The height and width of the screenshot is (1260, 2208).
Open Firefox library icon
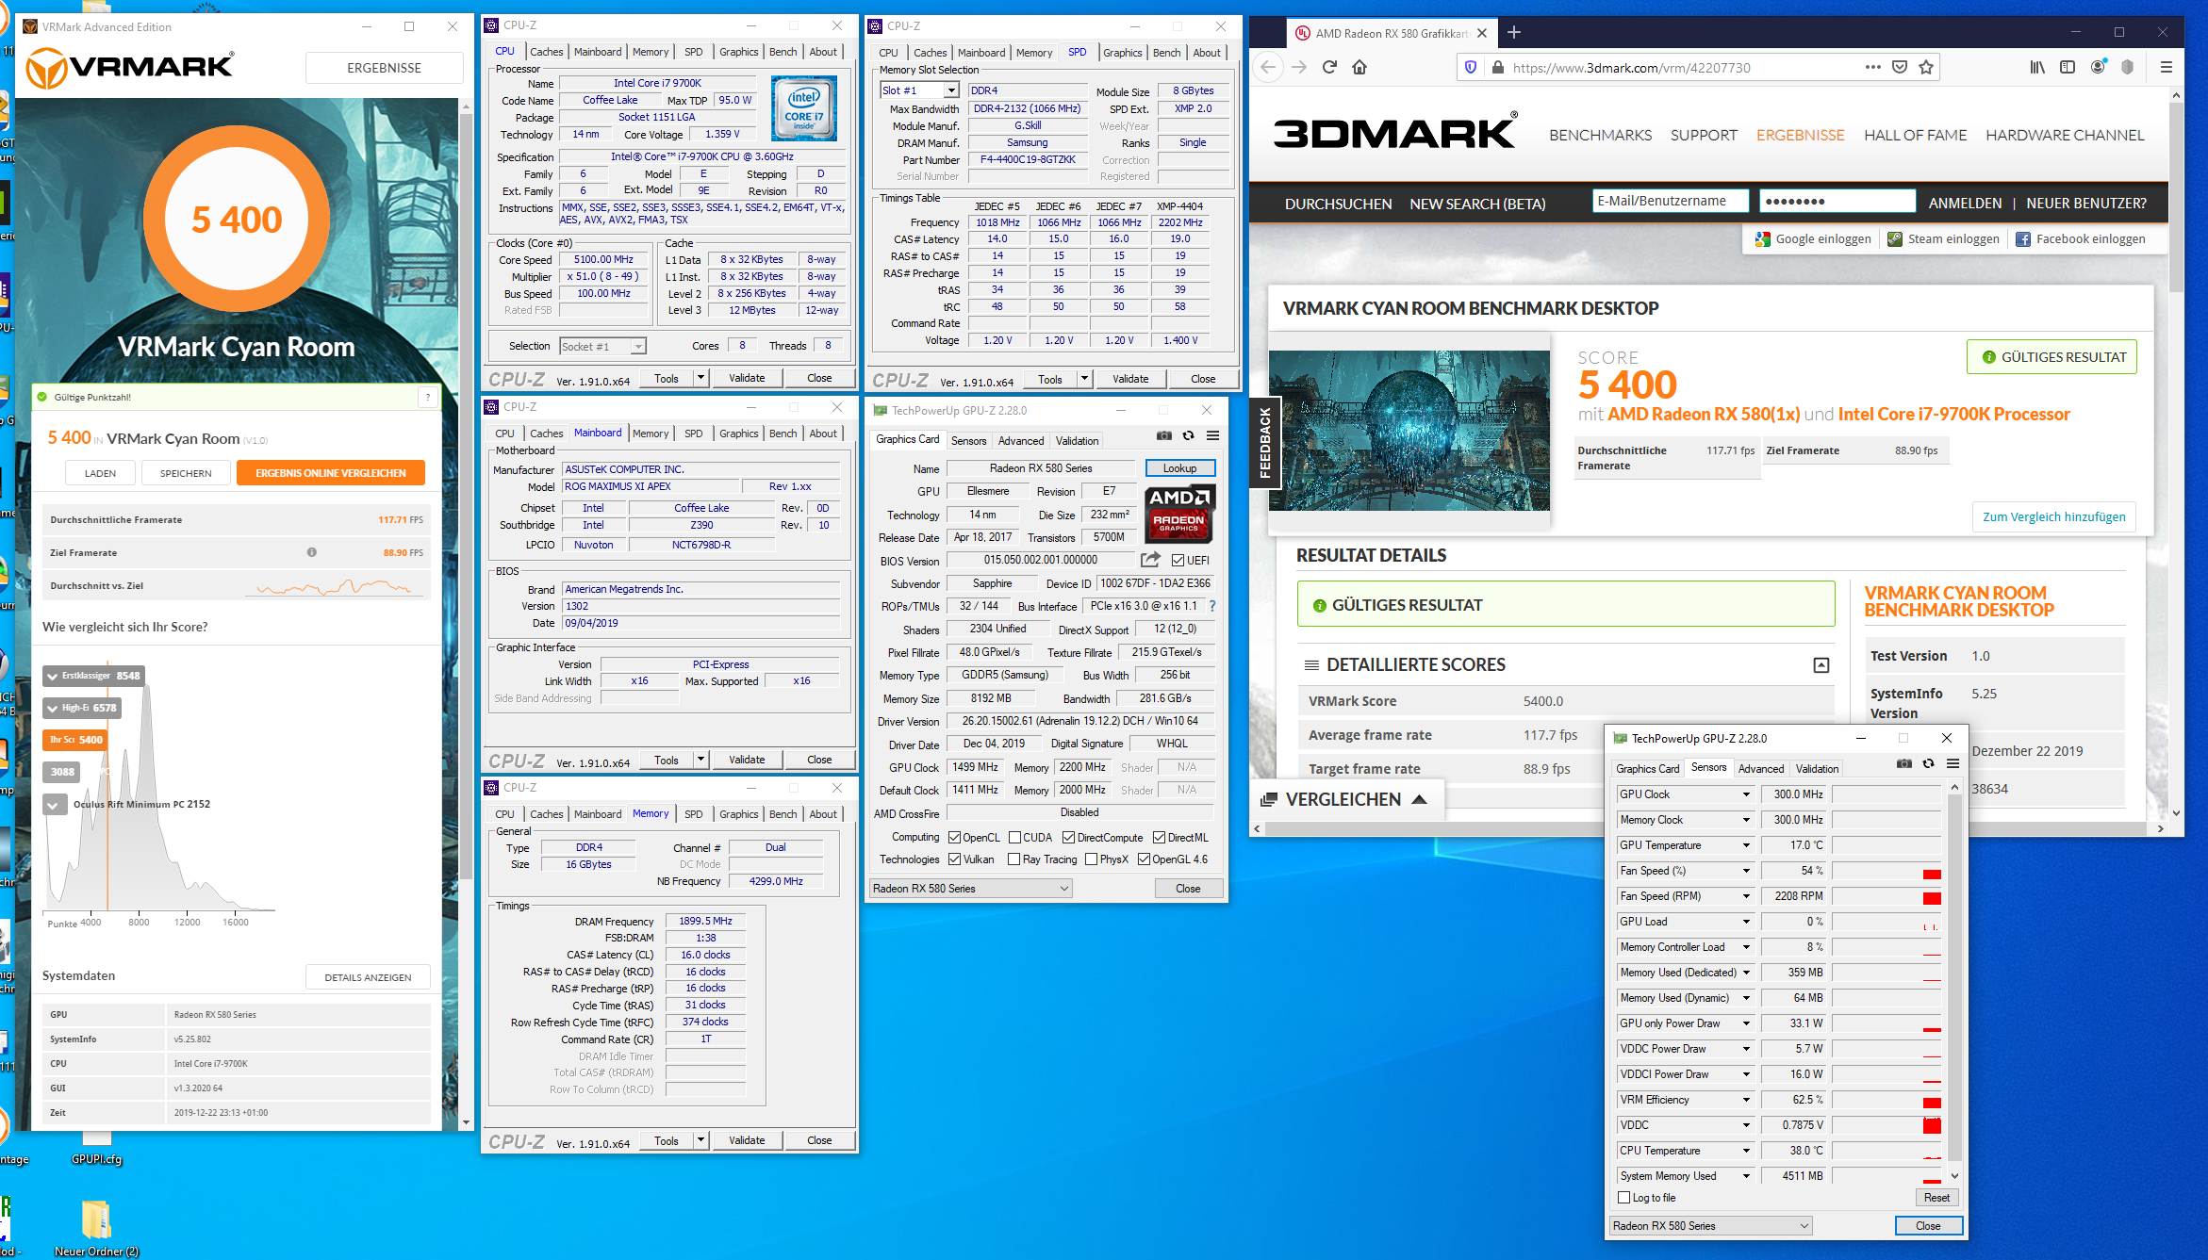(2037, 67)
